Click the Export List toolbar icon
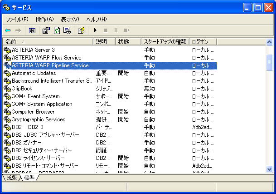276x194 pixels. click(67, 30)
